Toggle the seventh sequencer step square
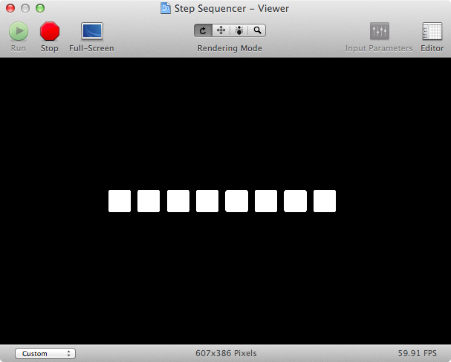This screenshot has width=451, height=362. pos(296,201)
